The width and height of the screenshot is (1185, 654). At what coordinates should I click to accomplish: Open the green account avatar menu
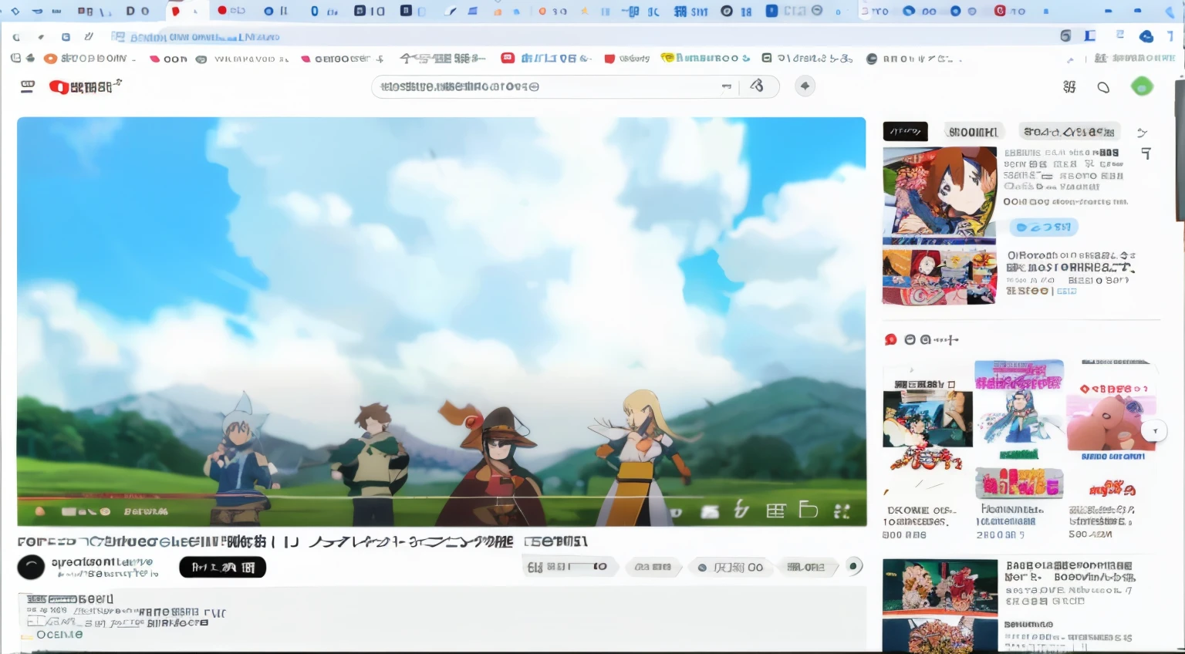click(x=1142, y=86)
